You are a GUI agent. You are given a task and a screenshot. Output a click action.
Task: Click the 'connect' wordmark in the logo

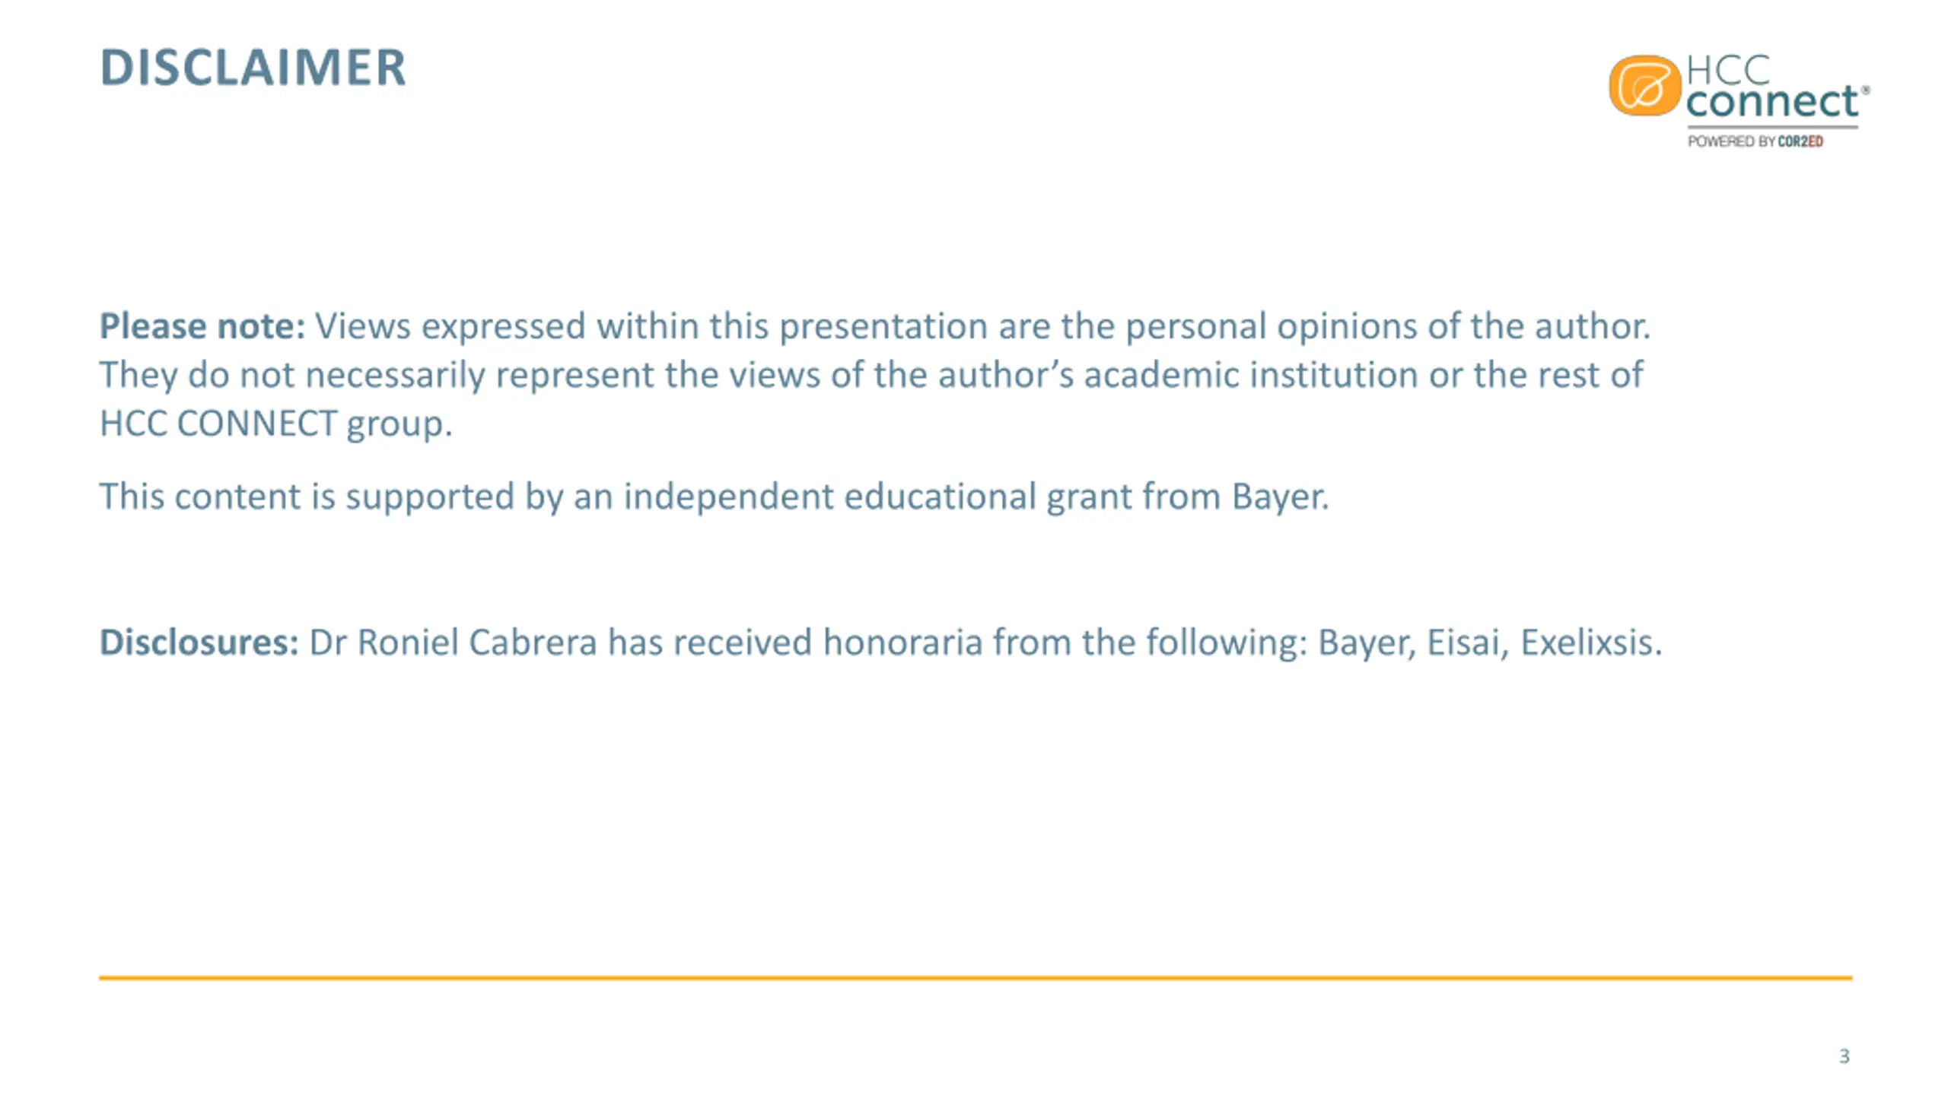tap(1772, 102)
